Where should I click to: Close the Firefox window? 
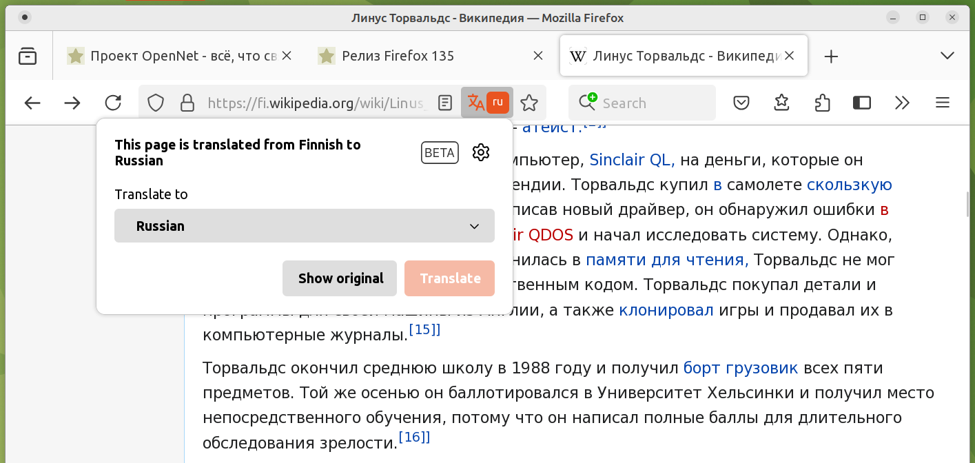point(952,17)
